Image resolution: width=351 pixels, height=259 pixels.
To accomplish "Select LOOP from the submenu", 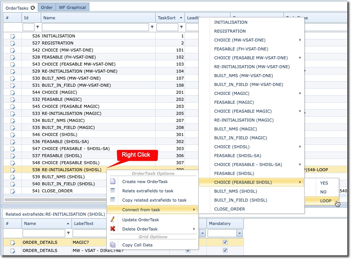I will pyautogui.click(x=325, y=201).
